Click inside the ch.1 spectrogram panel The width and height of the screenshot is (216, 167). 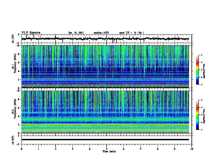[105, 67]
